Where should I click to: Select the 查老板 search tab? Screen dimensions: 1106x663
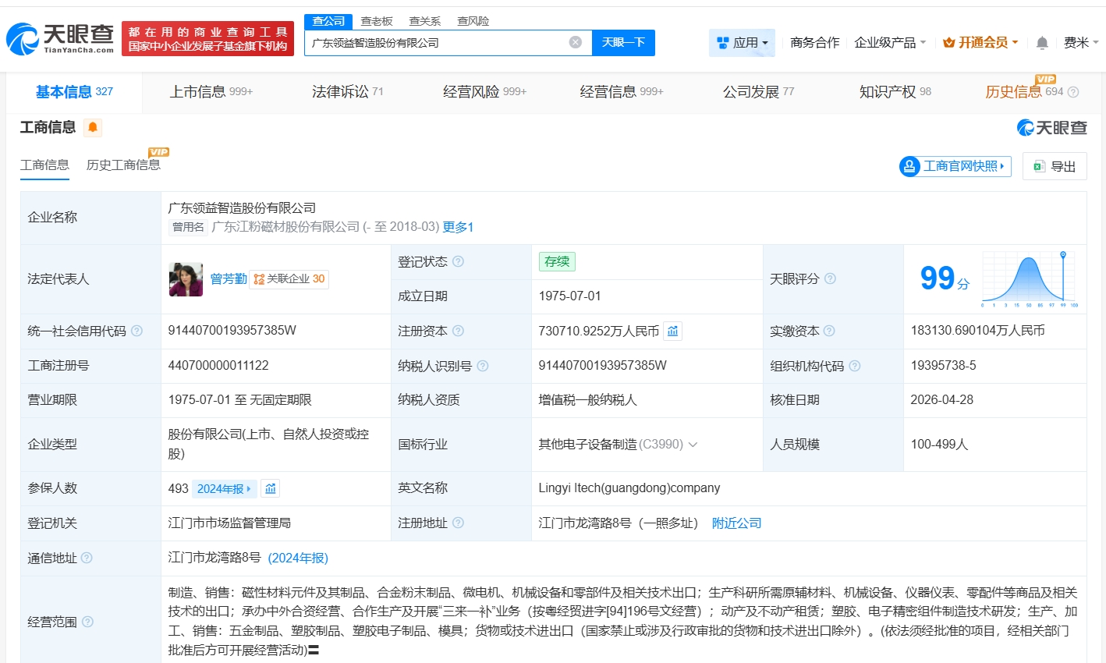tap(377, 21)
